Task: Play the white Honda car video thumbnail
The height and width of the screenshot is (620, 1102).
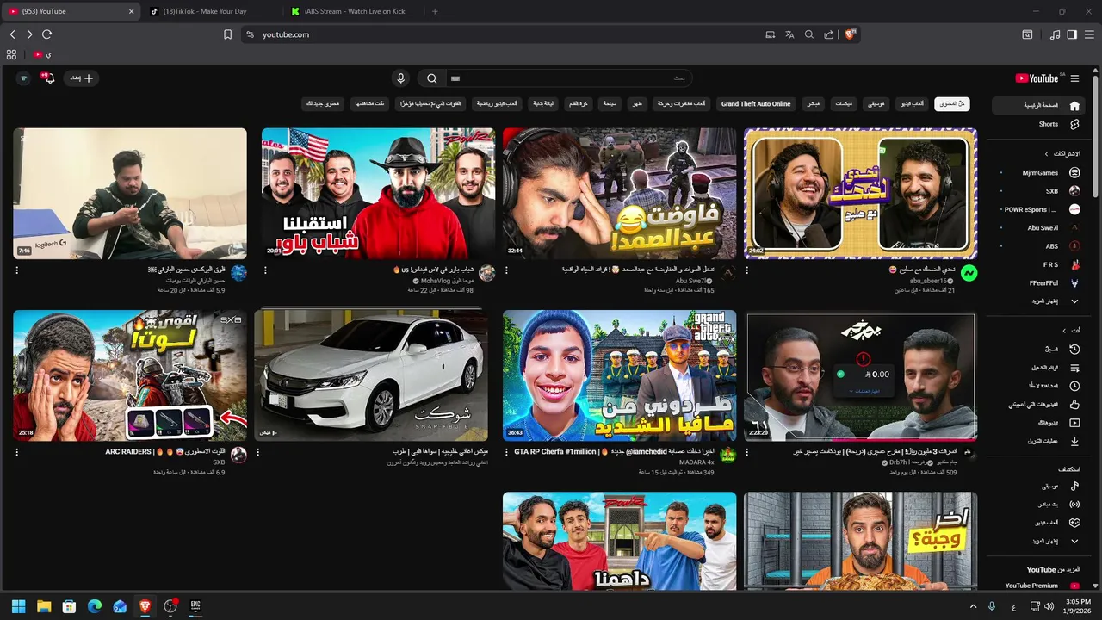Action: coord(371,375)
